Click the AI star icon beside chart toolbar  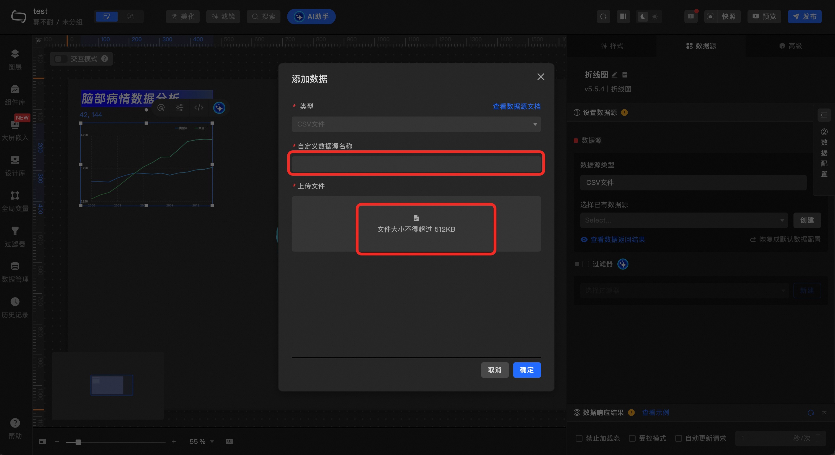point(219,108)
